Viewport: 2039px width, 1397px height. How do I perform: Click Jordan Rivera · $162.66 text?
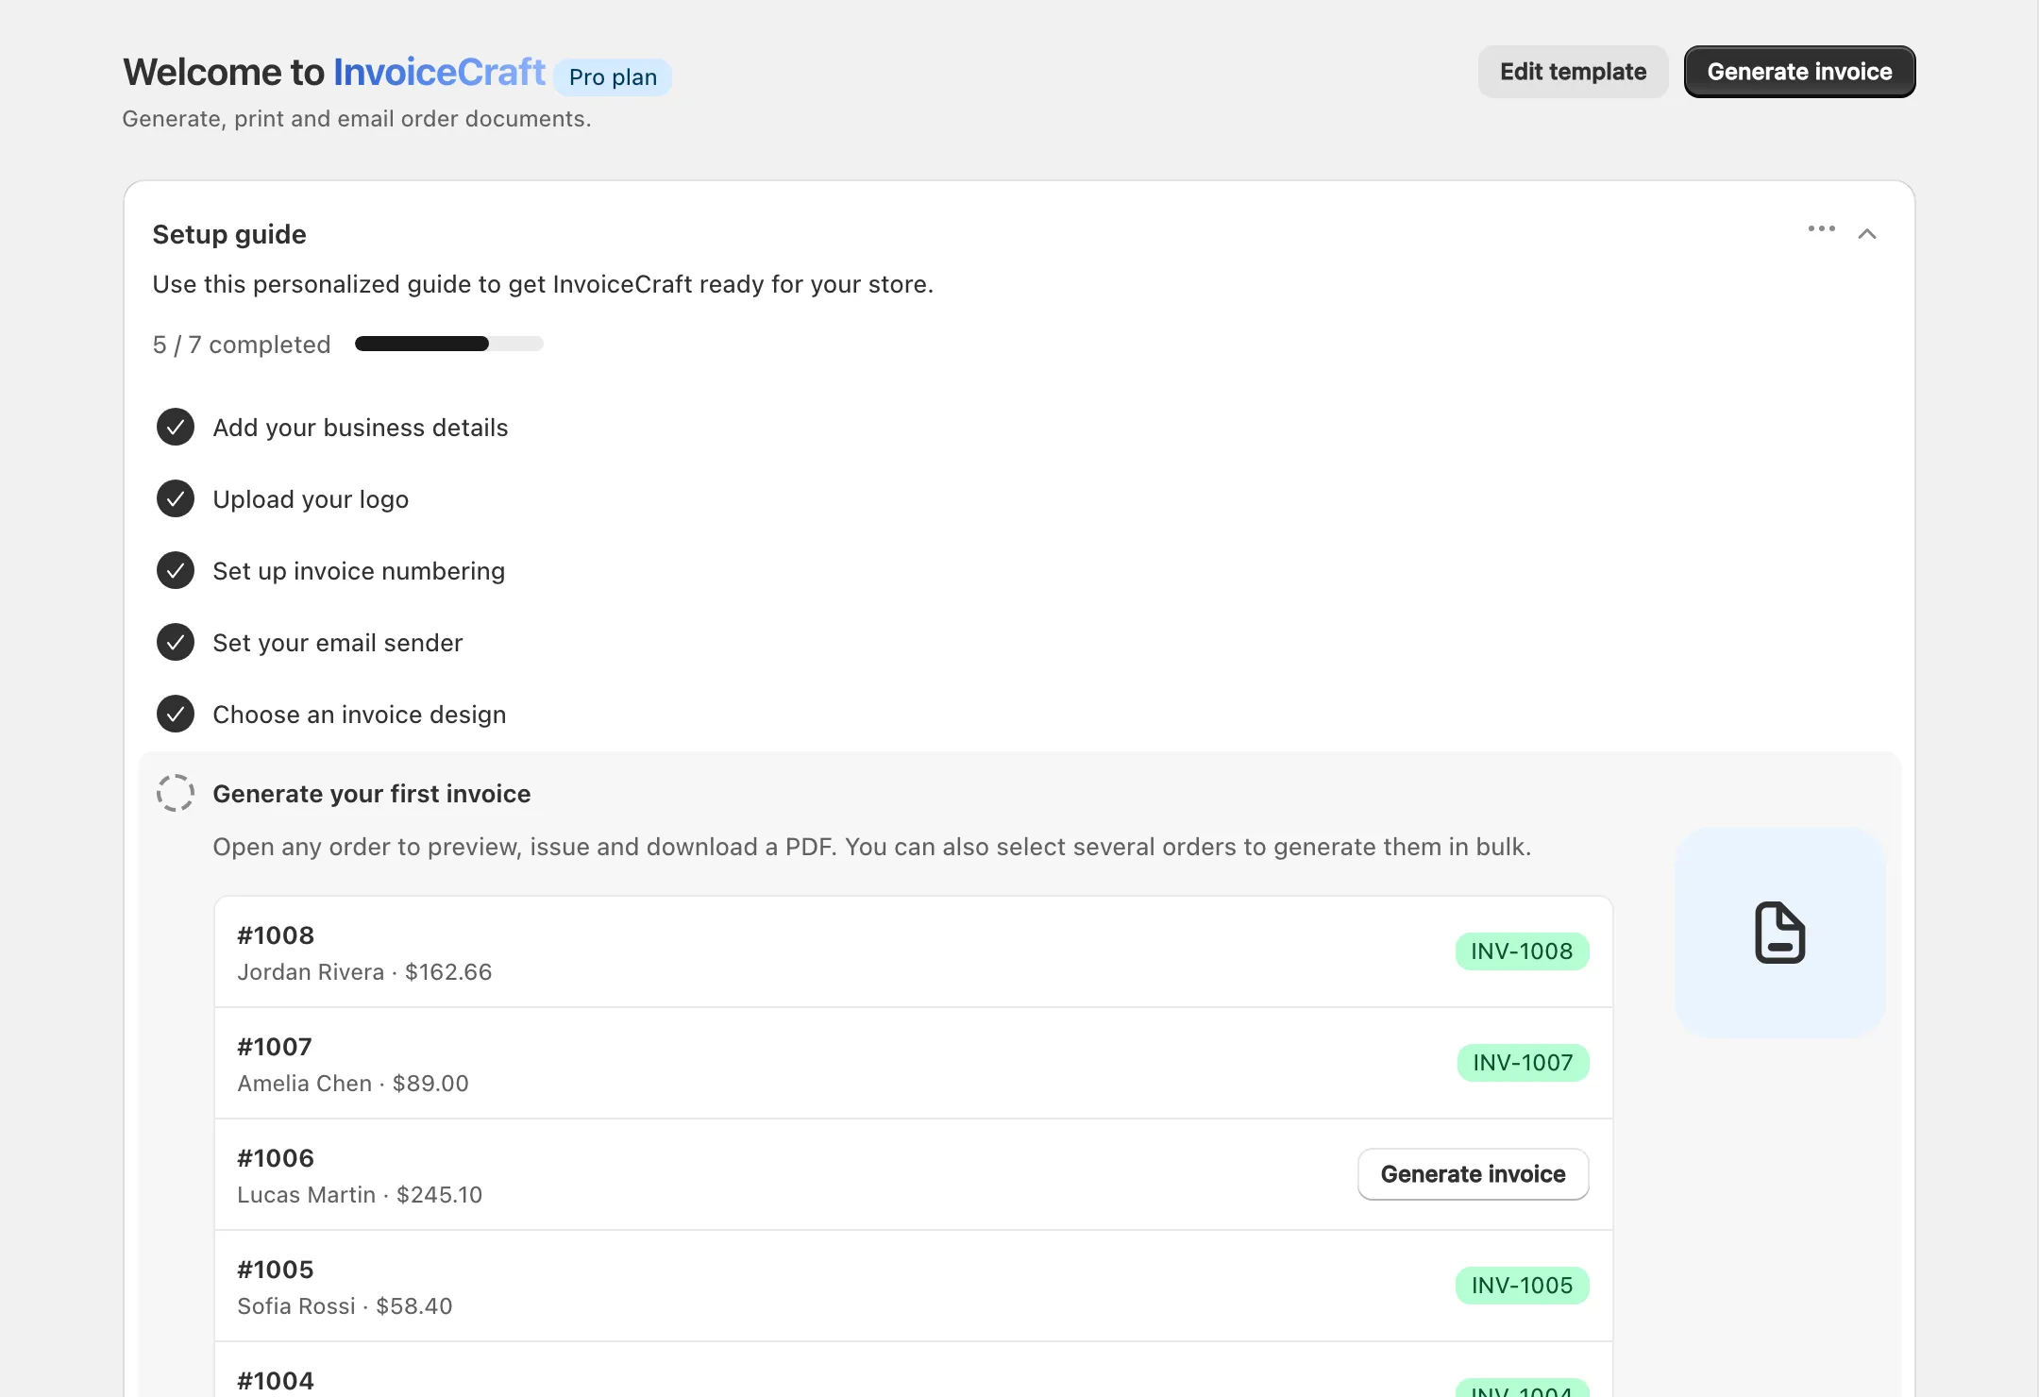364,972
